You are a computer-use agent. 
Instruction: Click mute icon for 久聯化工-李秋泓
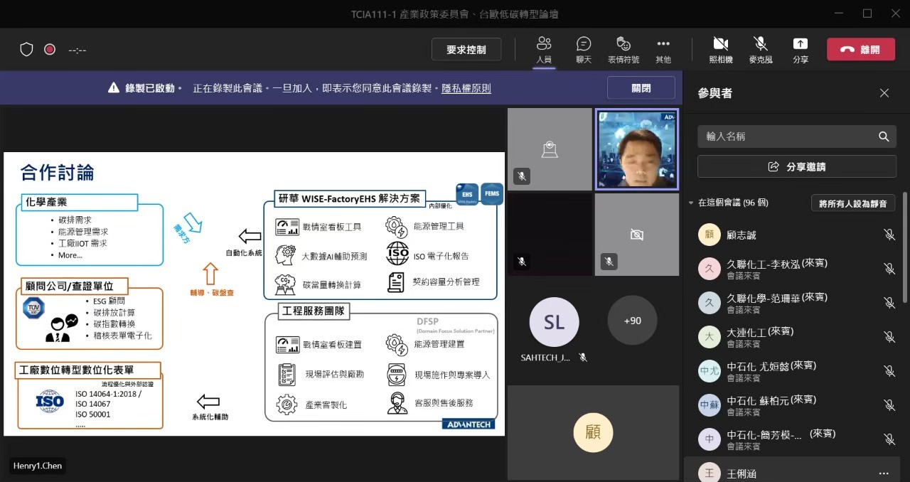pyautogui.click(x=889, y=268)
